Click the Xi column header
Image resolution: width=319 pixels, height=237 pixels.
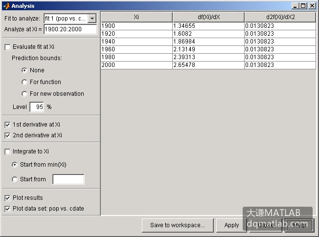pos(137,17)
